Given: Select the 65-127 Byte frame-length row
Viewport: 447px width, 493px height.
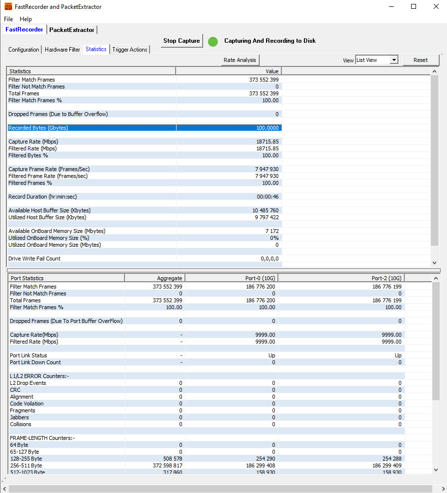Looking at the screenshot, I should (x=207, y=452).
